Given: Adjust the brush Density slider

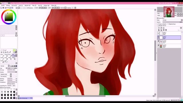Looking at the screenshot, I should point(12,72).
